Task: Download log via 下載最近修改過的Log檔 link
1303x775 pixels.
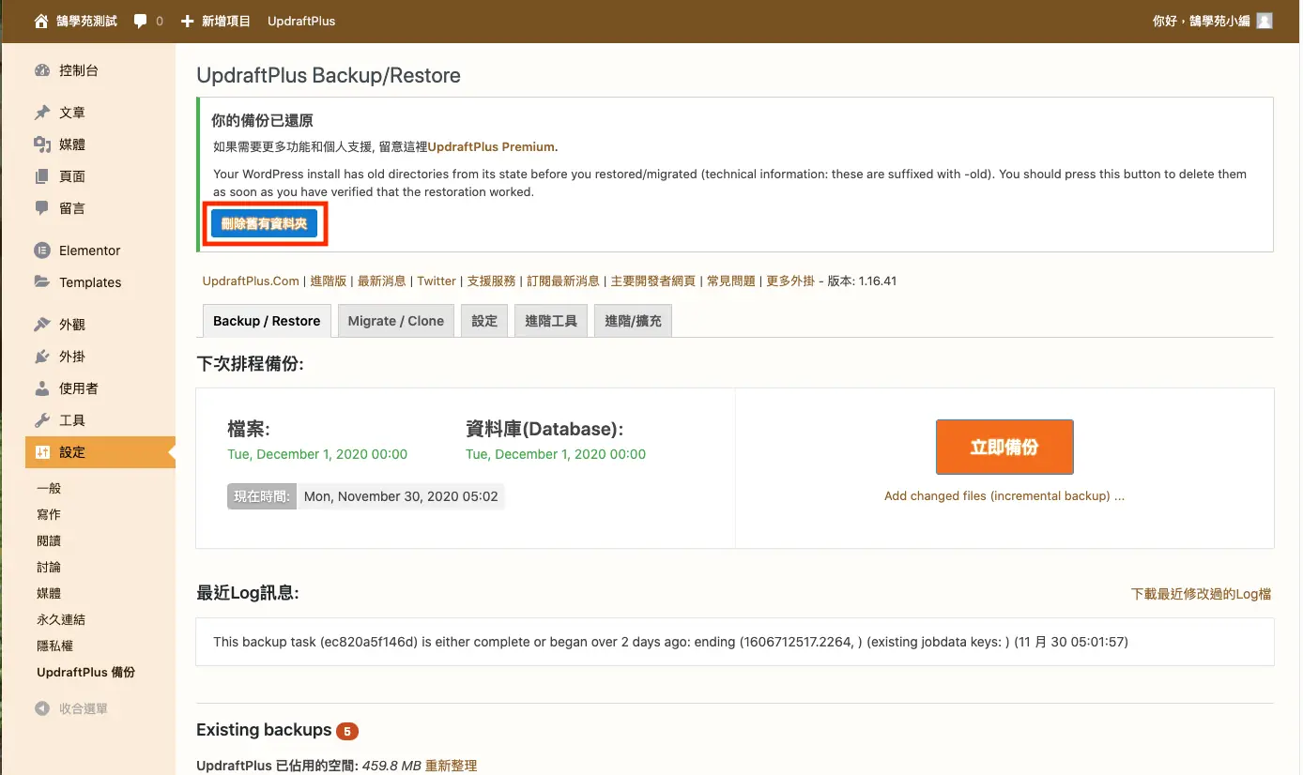Action: [1202, 594]
